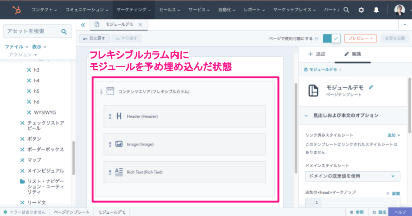Click the Header module H icon
Screen dimensions: 412x216
point(119,116)
